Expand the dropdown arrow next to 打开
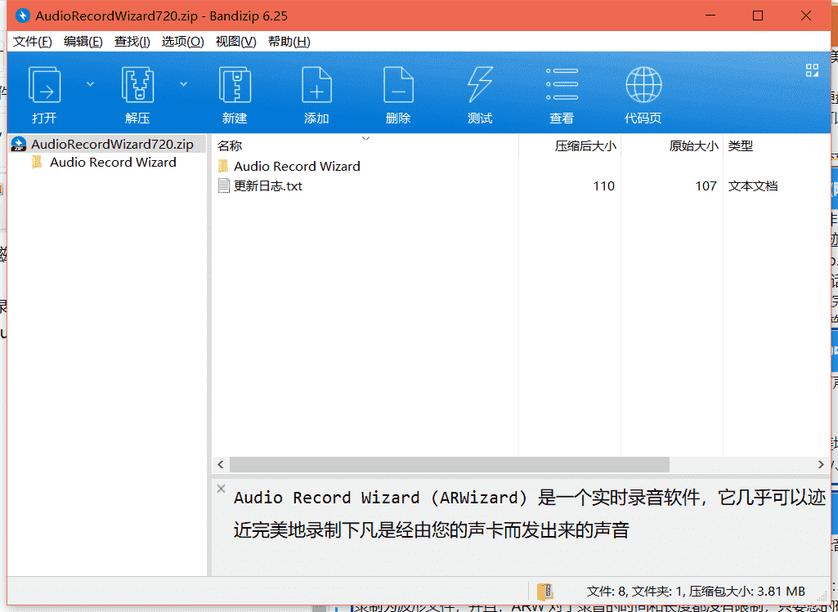Screen dimensions: 838x612 (x=90, y=84)
